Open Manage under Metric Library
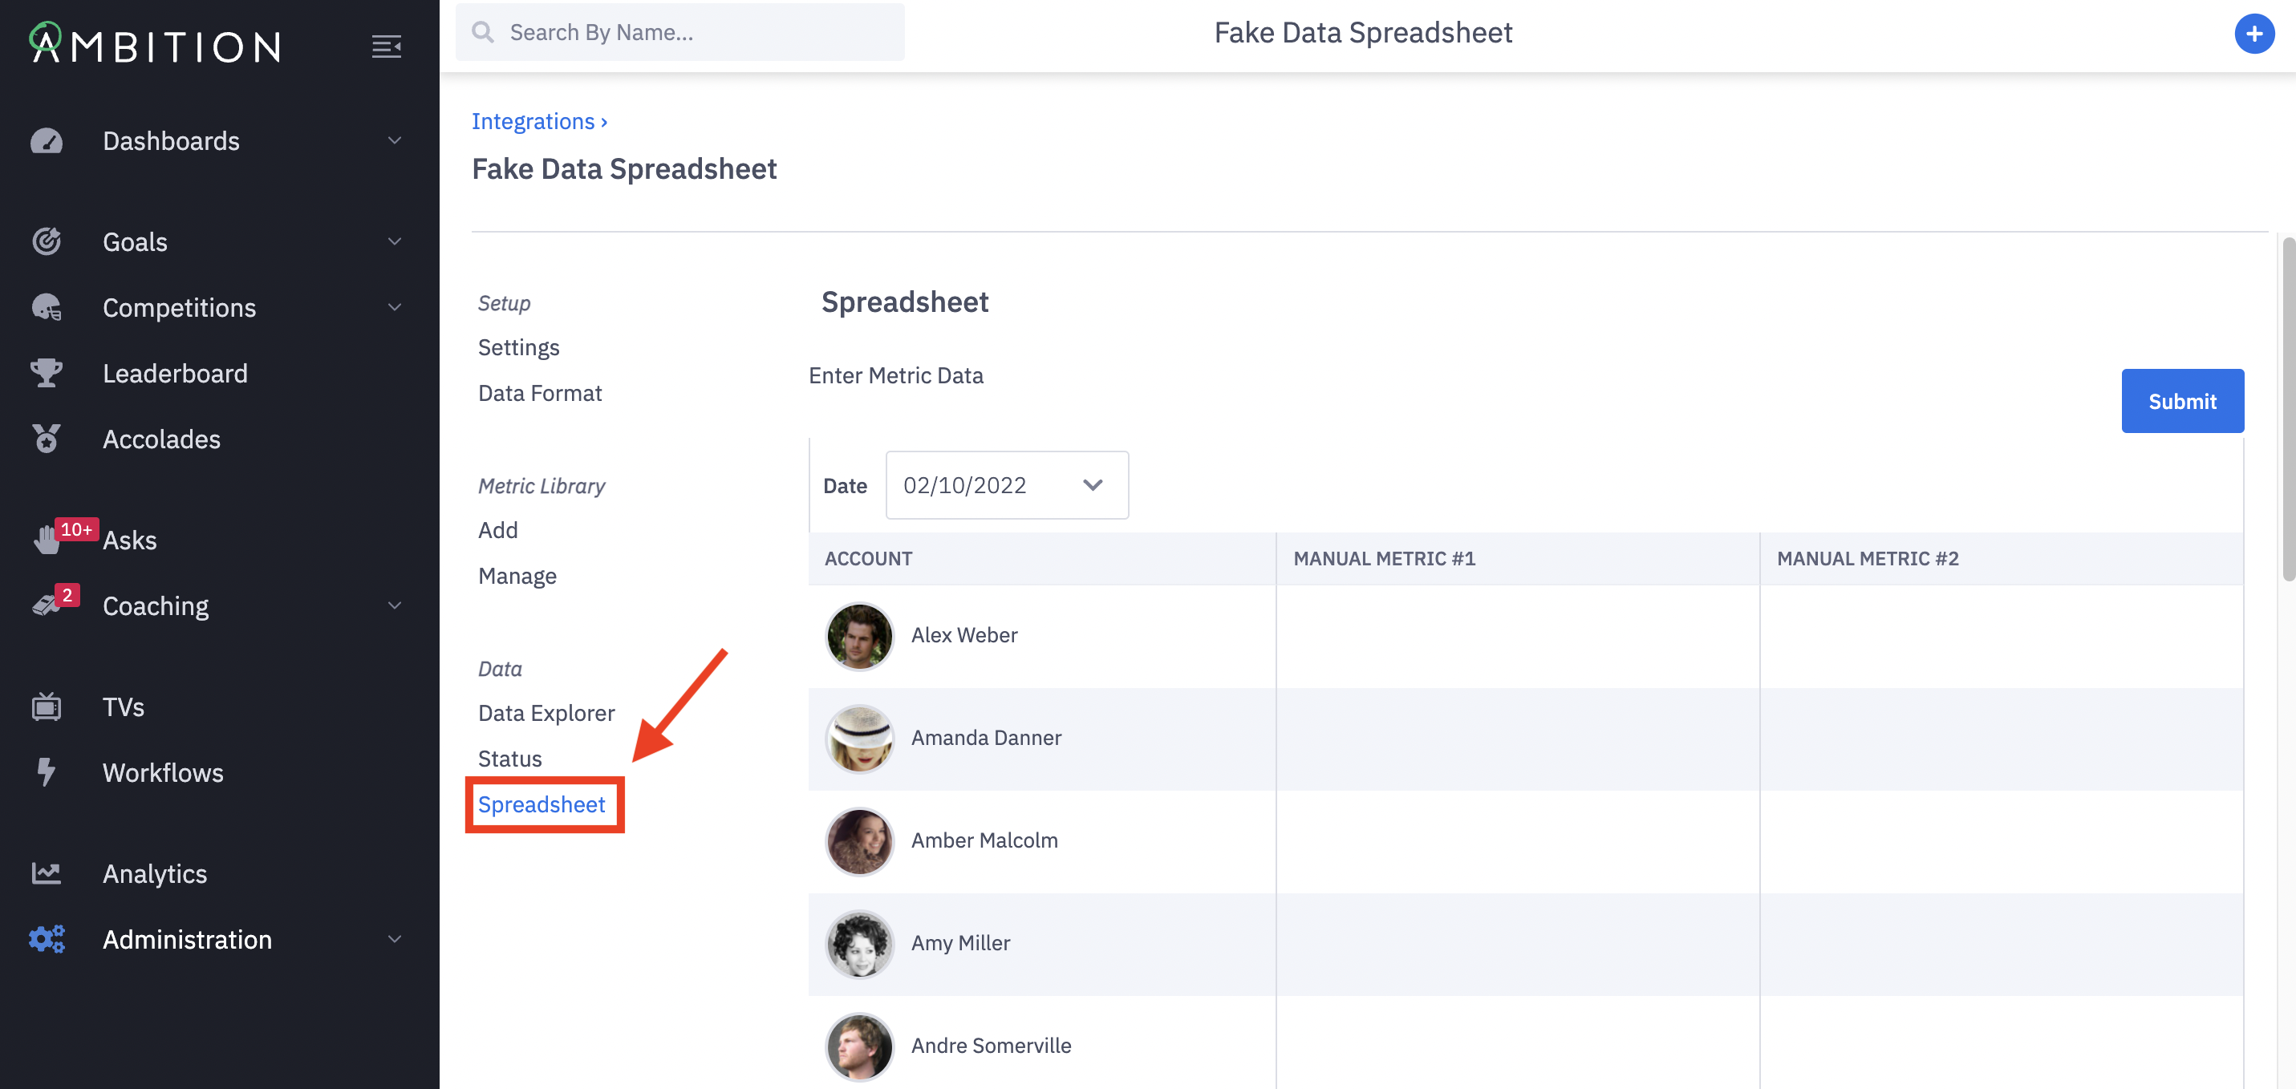2296x1089 pixels. (517, 576)
